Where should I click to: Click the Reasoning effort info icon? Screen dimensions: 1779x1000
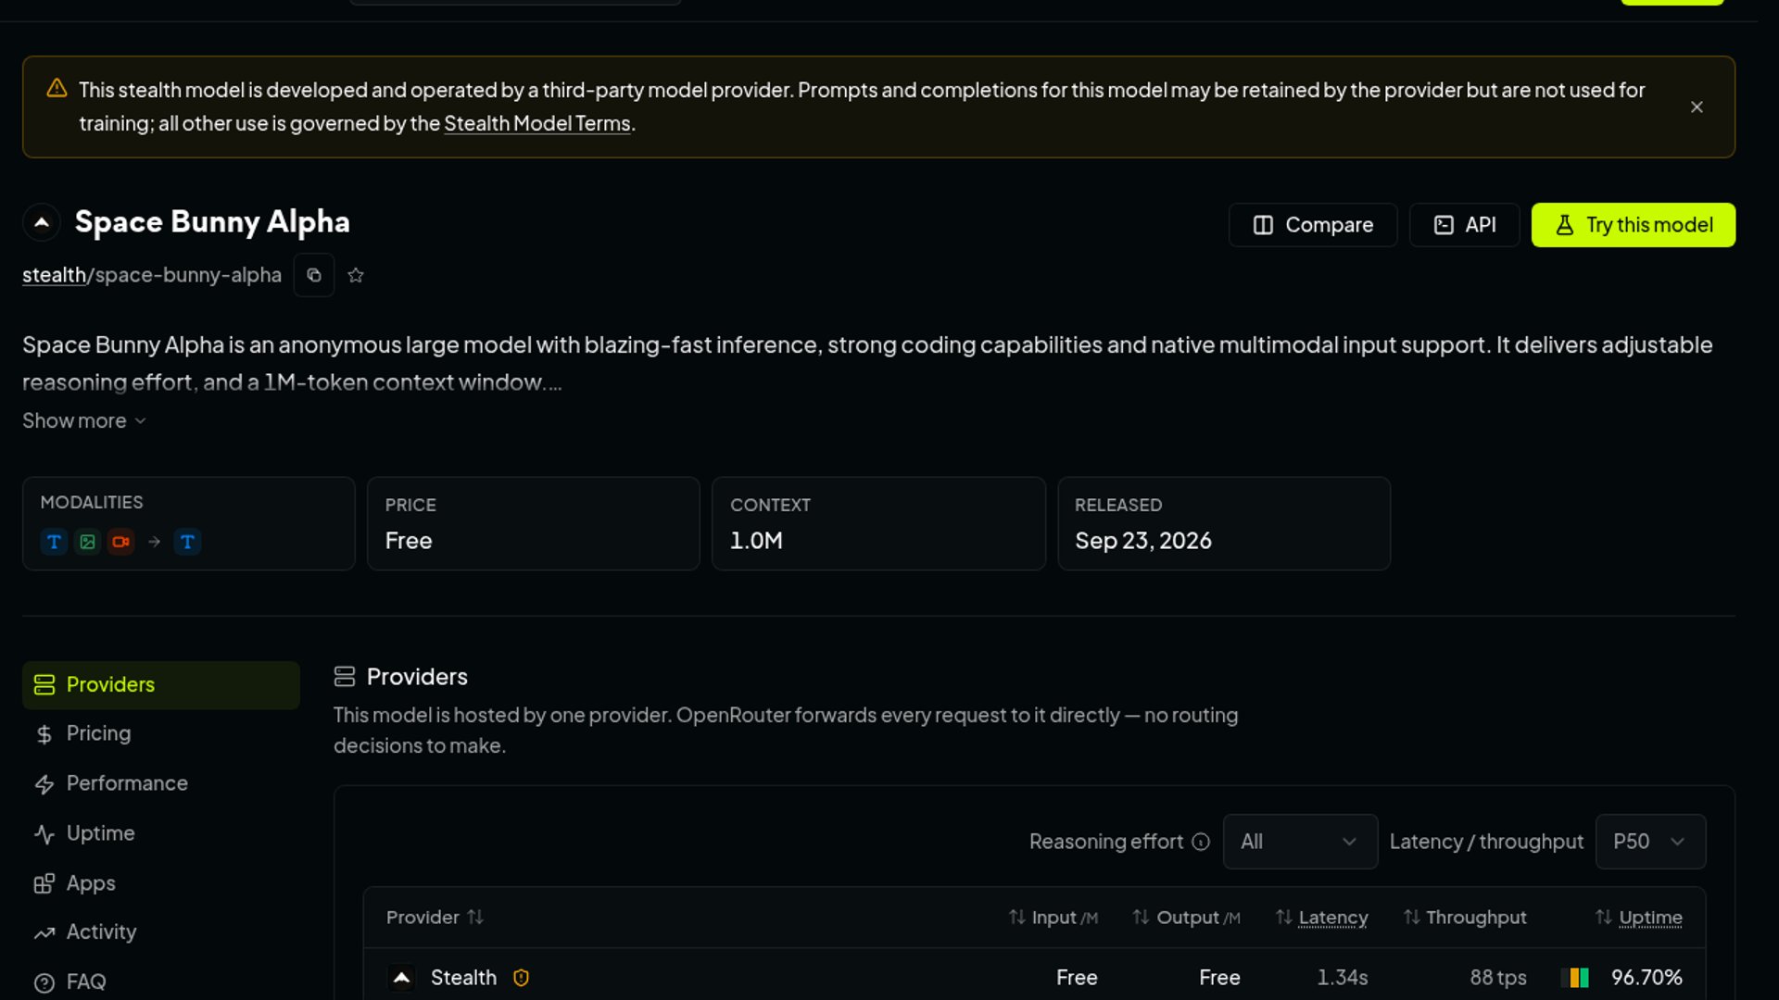[x=1201, y=842]
